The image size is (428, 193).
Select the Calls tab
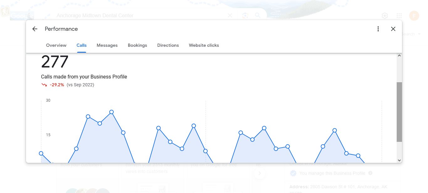point(81,45)
